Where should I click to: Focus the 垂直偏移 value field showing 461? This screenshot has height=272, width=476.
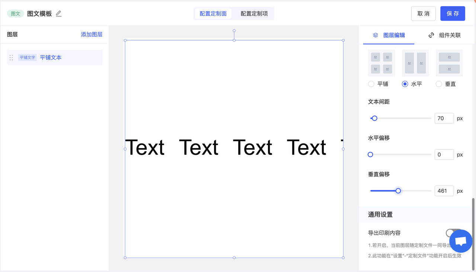point(444,191)
